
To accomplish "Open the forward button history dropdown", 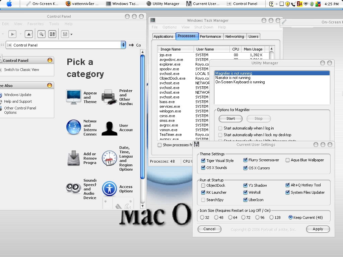I will click(20, 34).
